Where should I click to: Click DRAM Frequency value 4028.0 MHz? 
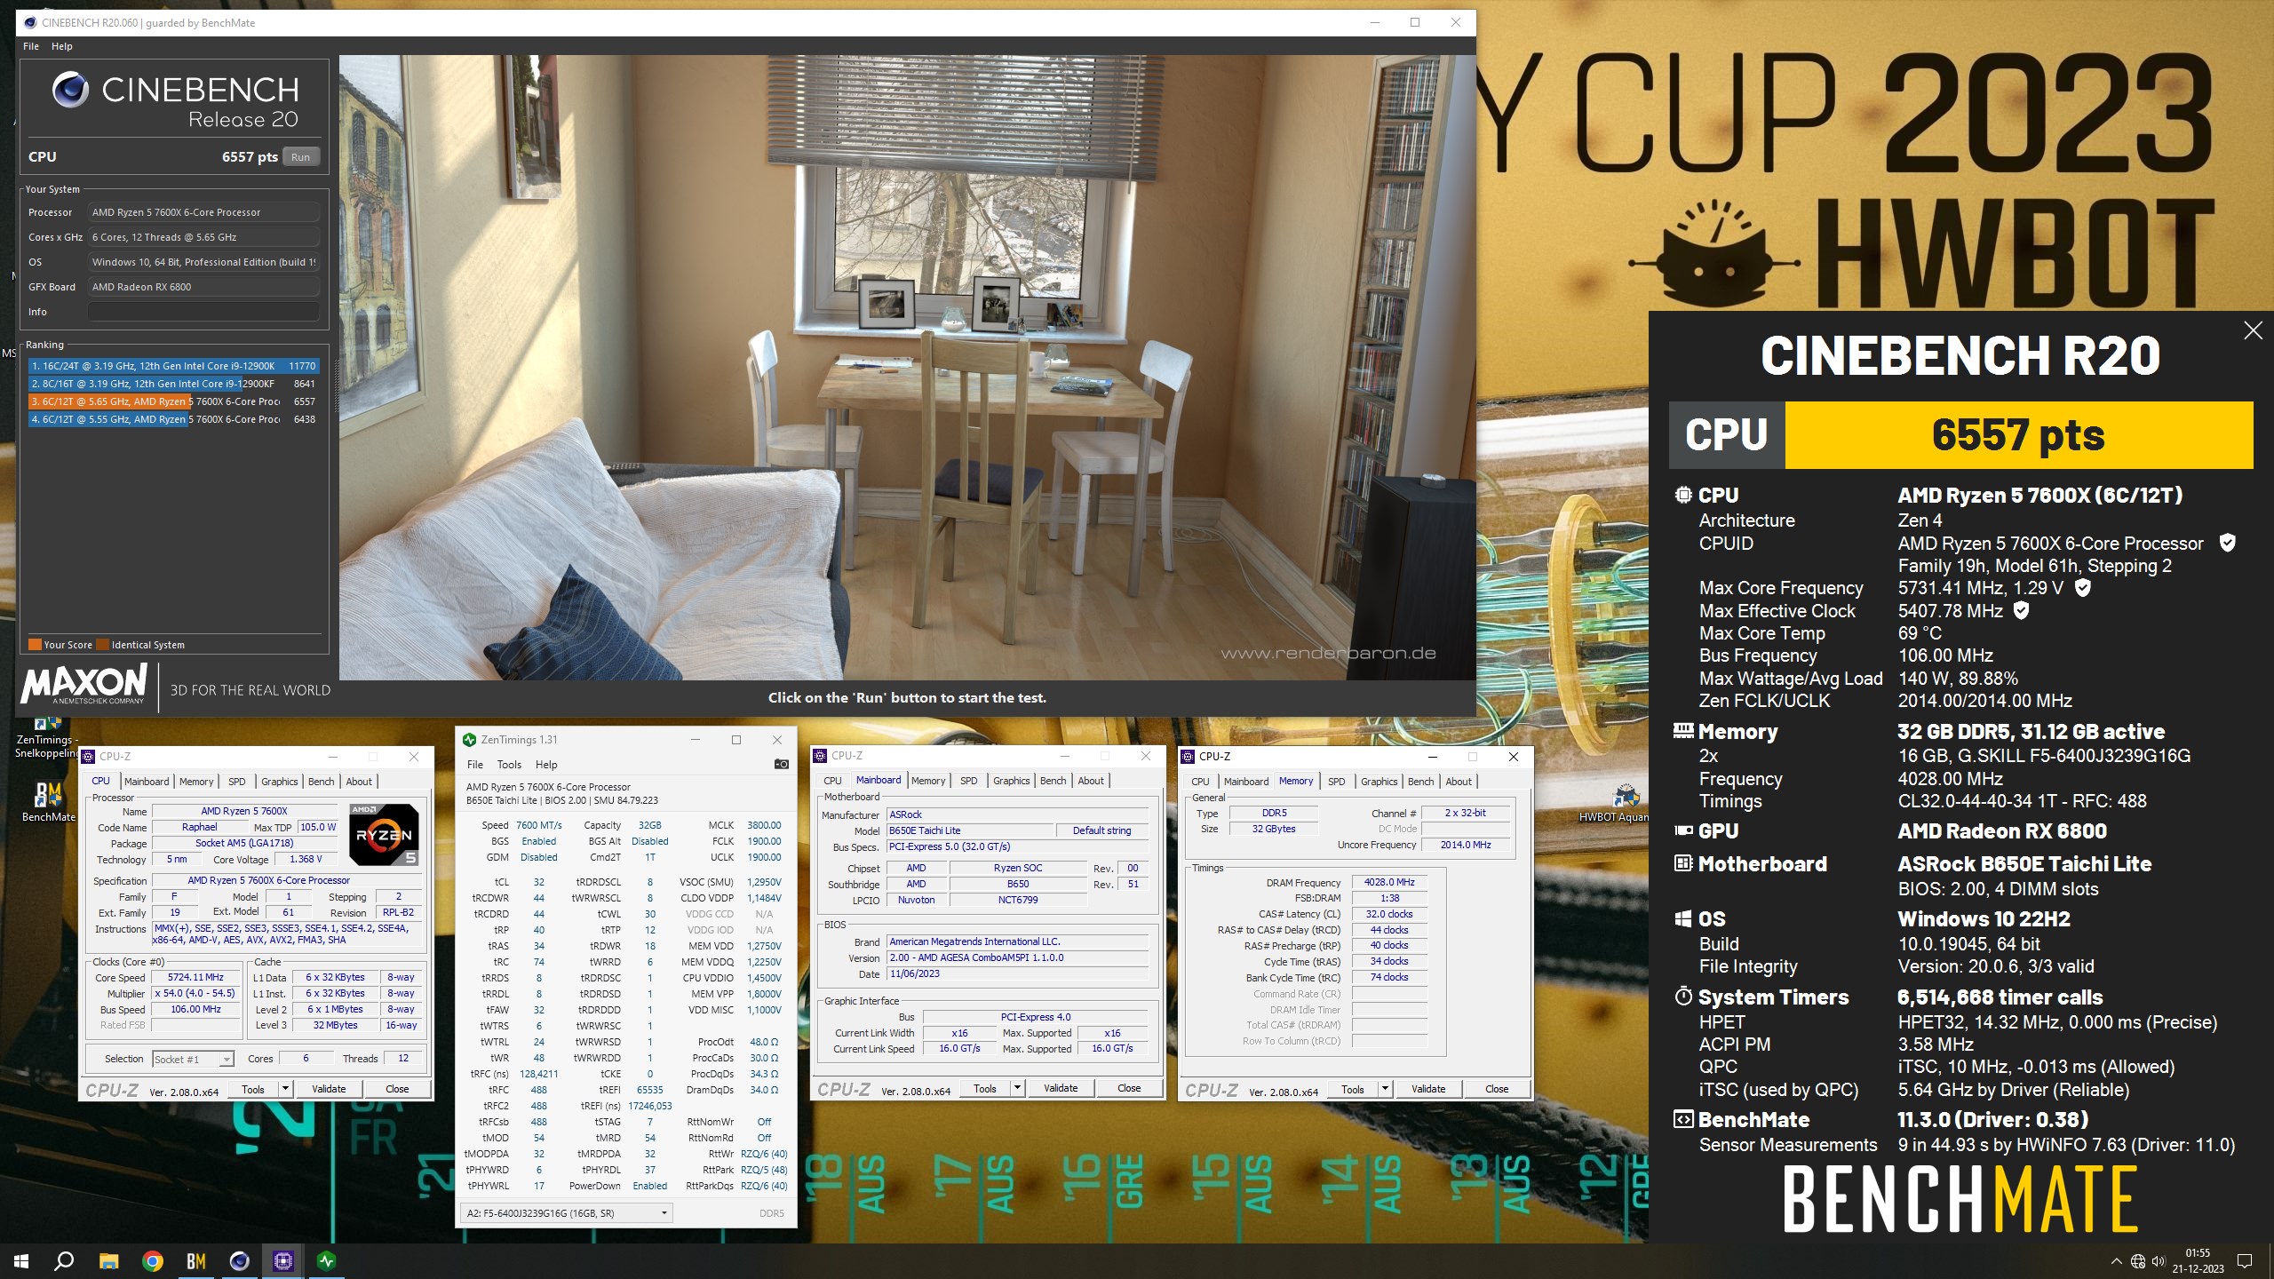tap(1388, 882)
